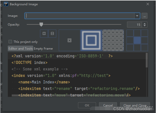Select the middle-right anchor grid cell
The width and height of the screenshot is (156, 113).
[144, 40]
